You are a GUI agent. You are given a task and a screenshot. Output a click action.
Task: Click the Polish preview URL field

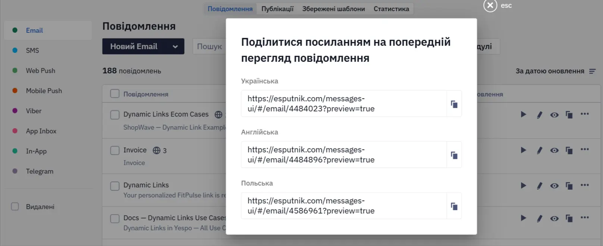344,206
